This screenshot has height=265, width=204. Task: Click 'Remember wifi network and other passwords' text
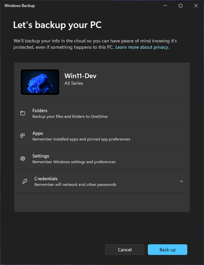click(x=75, y=185)
